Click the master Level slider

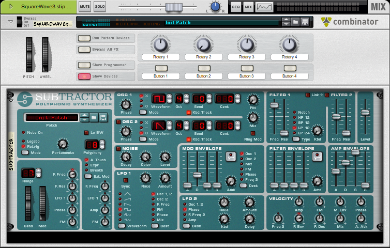click(x=365, y=112)
